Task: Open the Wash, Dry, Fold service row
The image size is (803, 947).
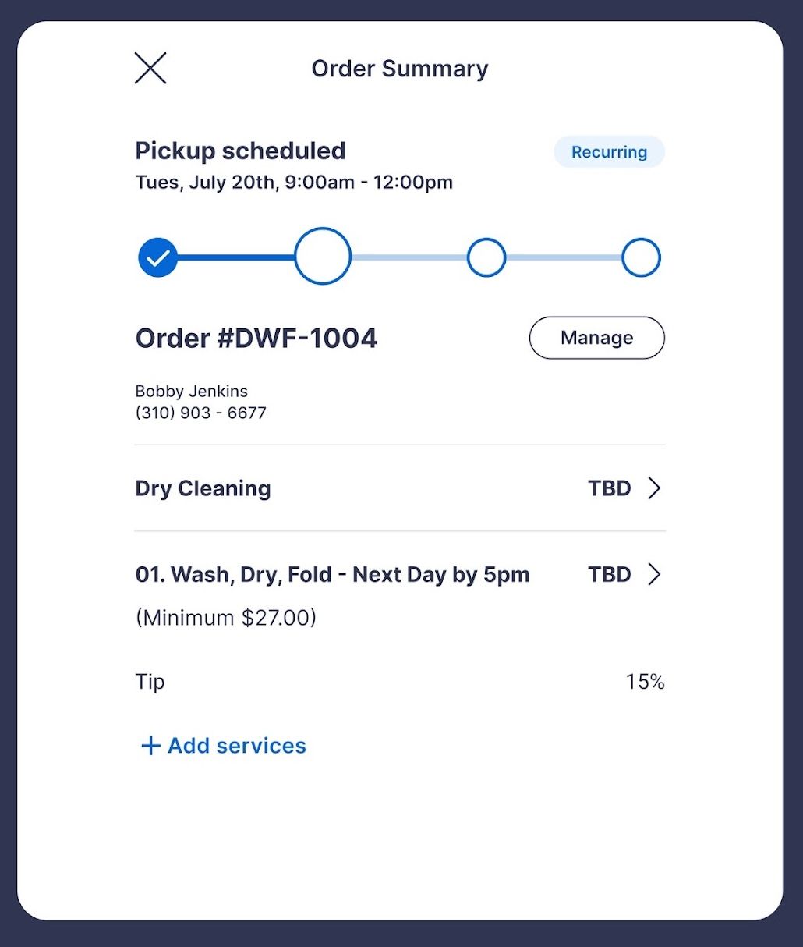Action: (400, 596)
